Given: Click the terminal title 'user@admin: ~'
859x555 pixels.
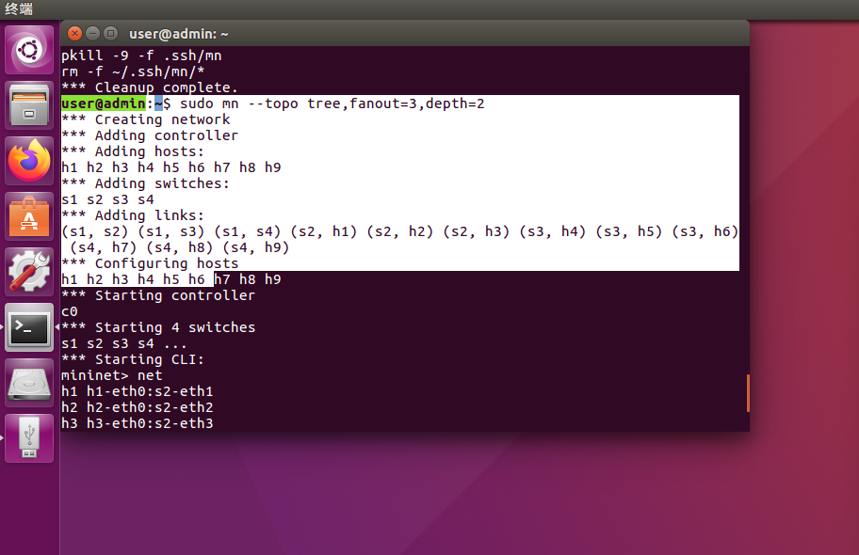Looking at the screenshot, I should tap(179, 34).
